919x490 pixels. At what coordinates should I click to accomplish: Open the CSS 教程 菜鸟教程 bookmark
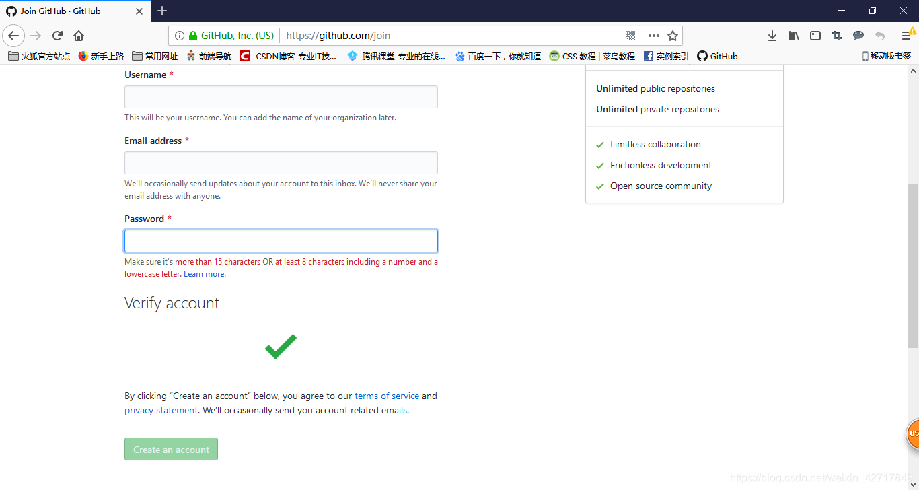pyautogui.click(x=592, y=56)
